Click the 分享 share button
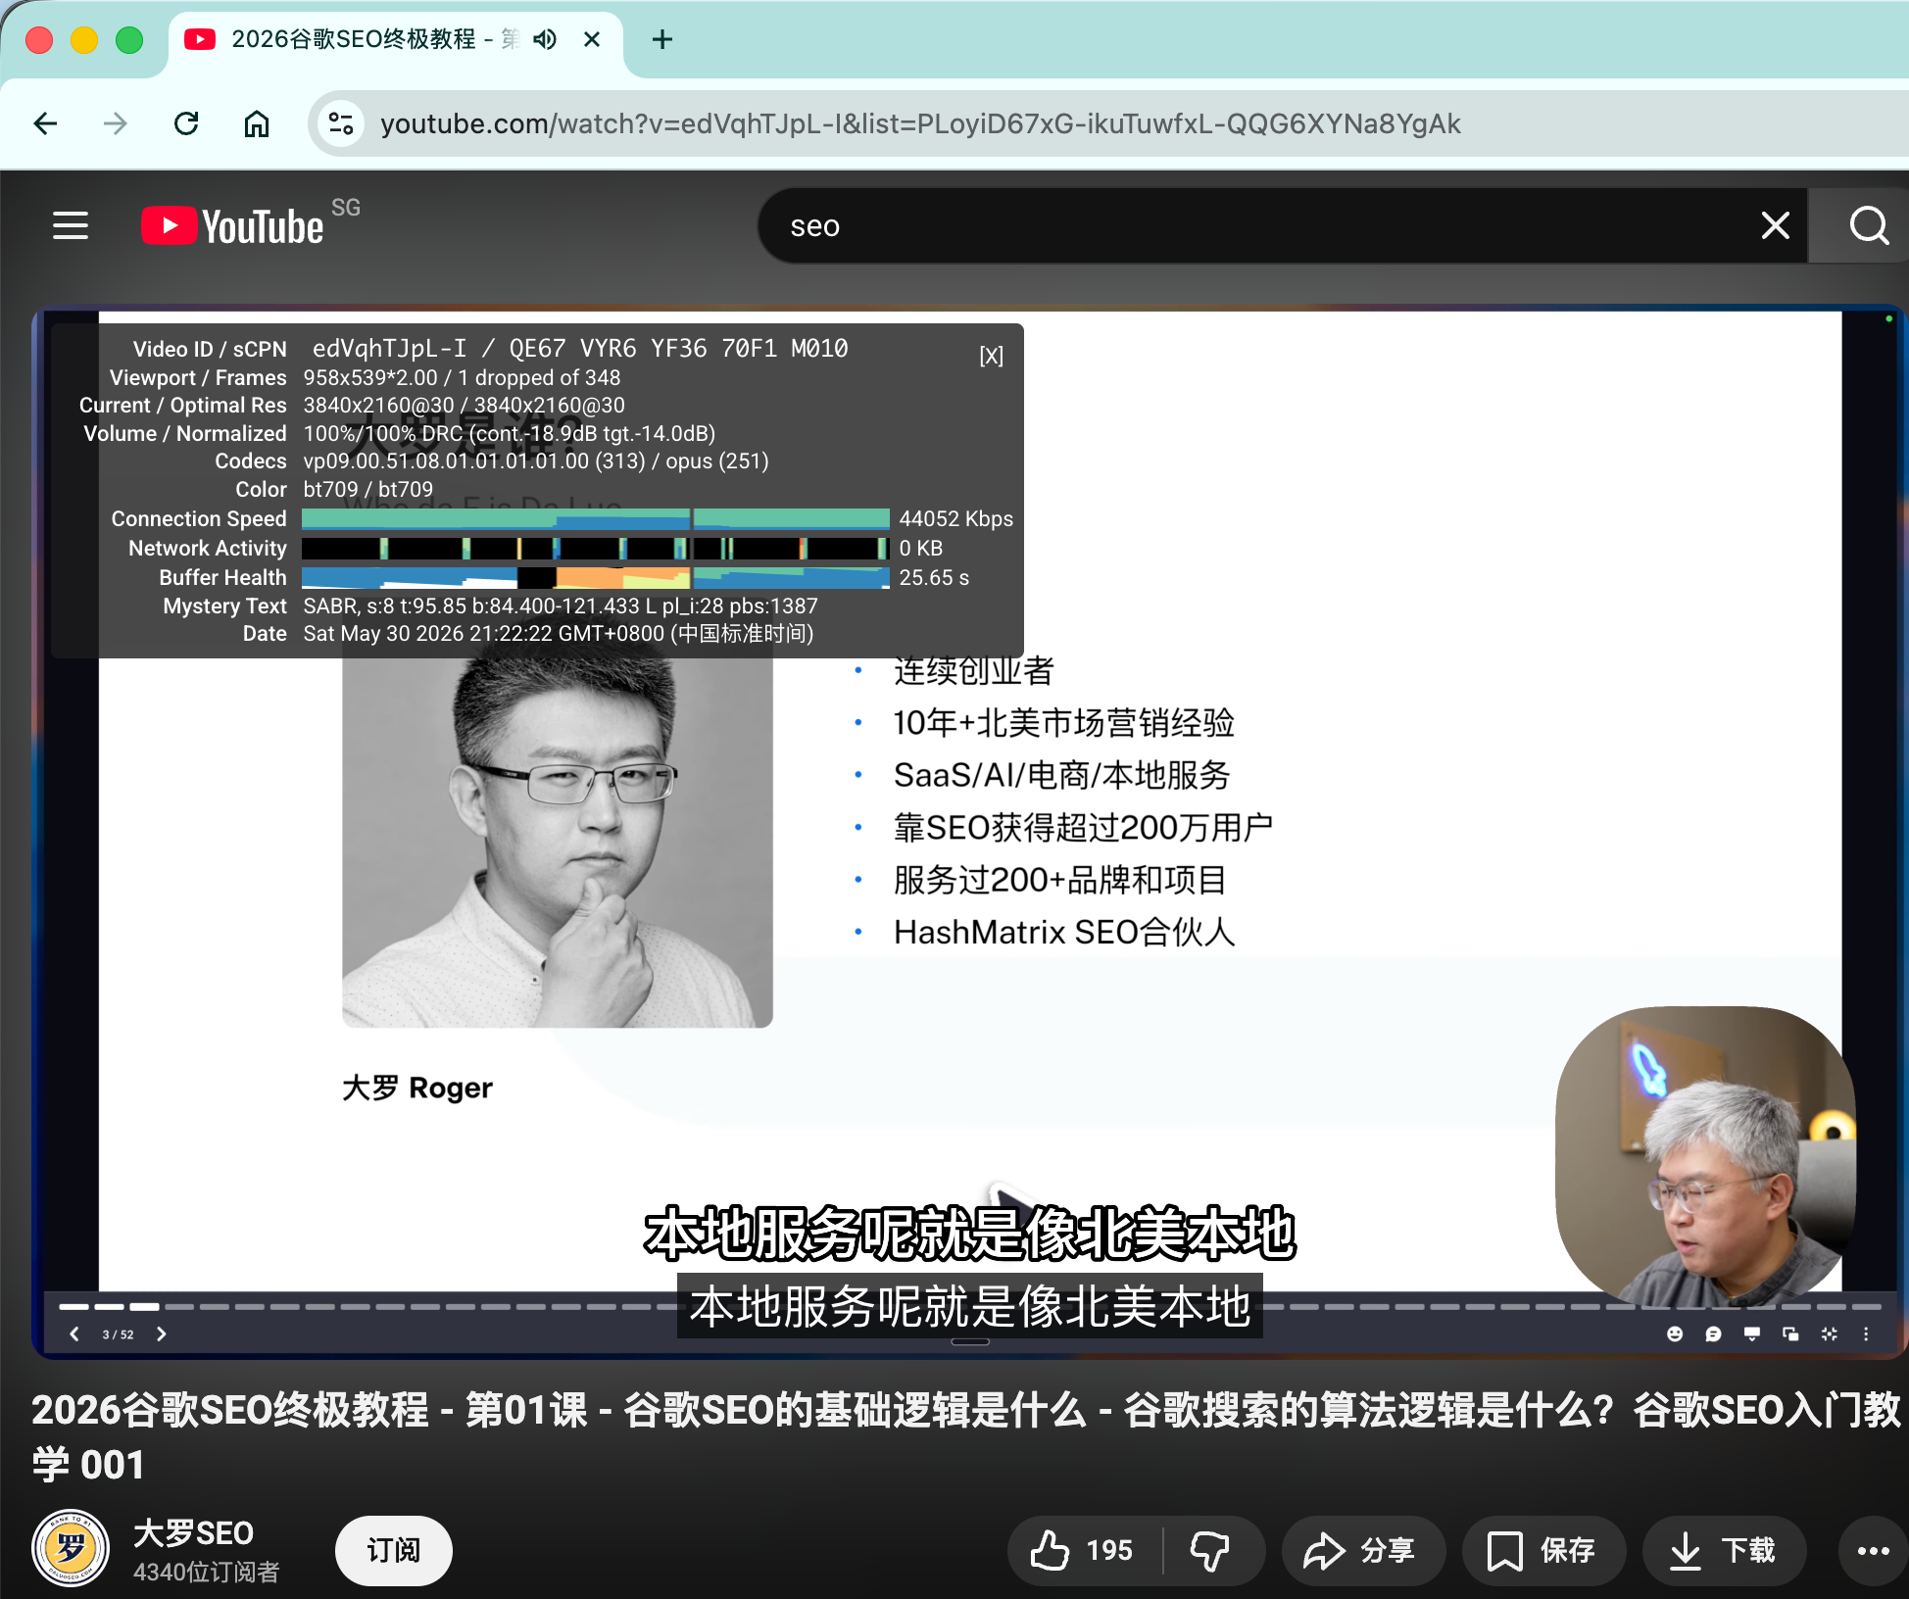This screenshot has height=1599, width=1909. click(x=1362, y=1550)
